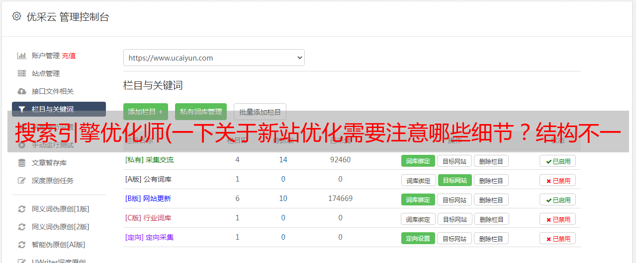
Task: Toggle the 已禁用 status for 定向采集
Action: click(x=558, y=238)
